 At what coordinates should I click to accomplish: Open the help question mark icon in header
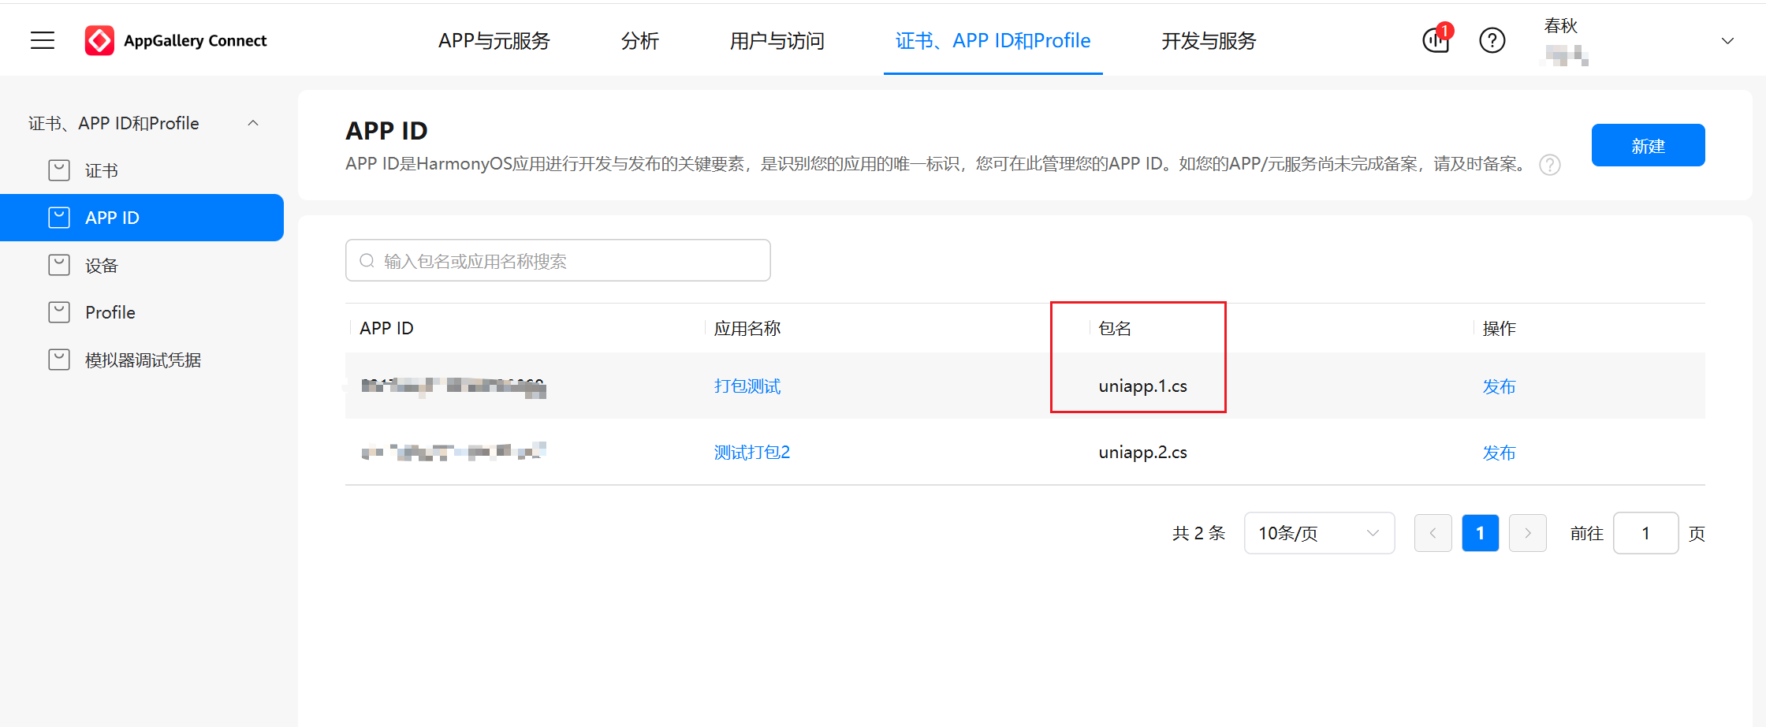pos(1492,40)
